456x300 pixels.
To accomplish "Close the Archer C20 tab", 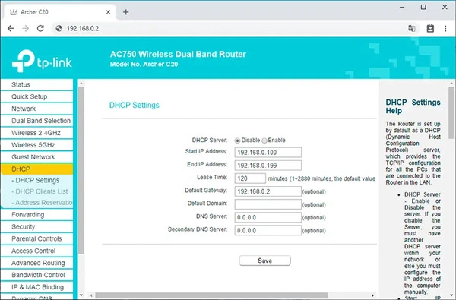I will [x=108, y=12].
